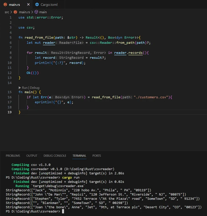Image resolution: width=207 pixels, height=216 pixels.
Task: Start debugging via the Debug code lens
Action: pyautogui.click(x=35, y=88)
